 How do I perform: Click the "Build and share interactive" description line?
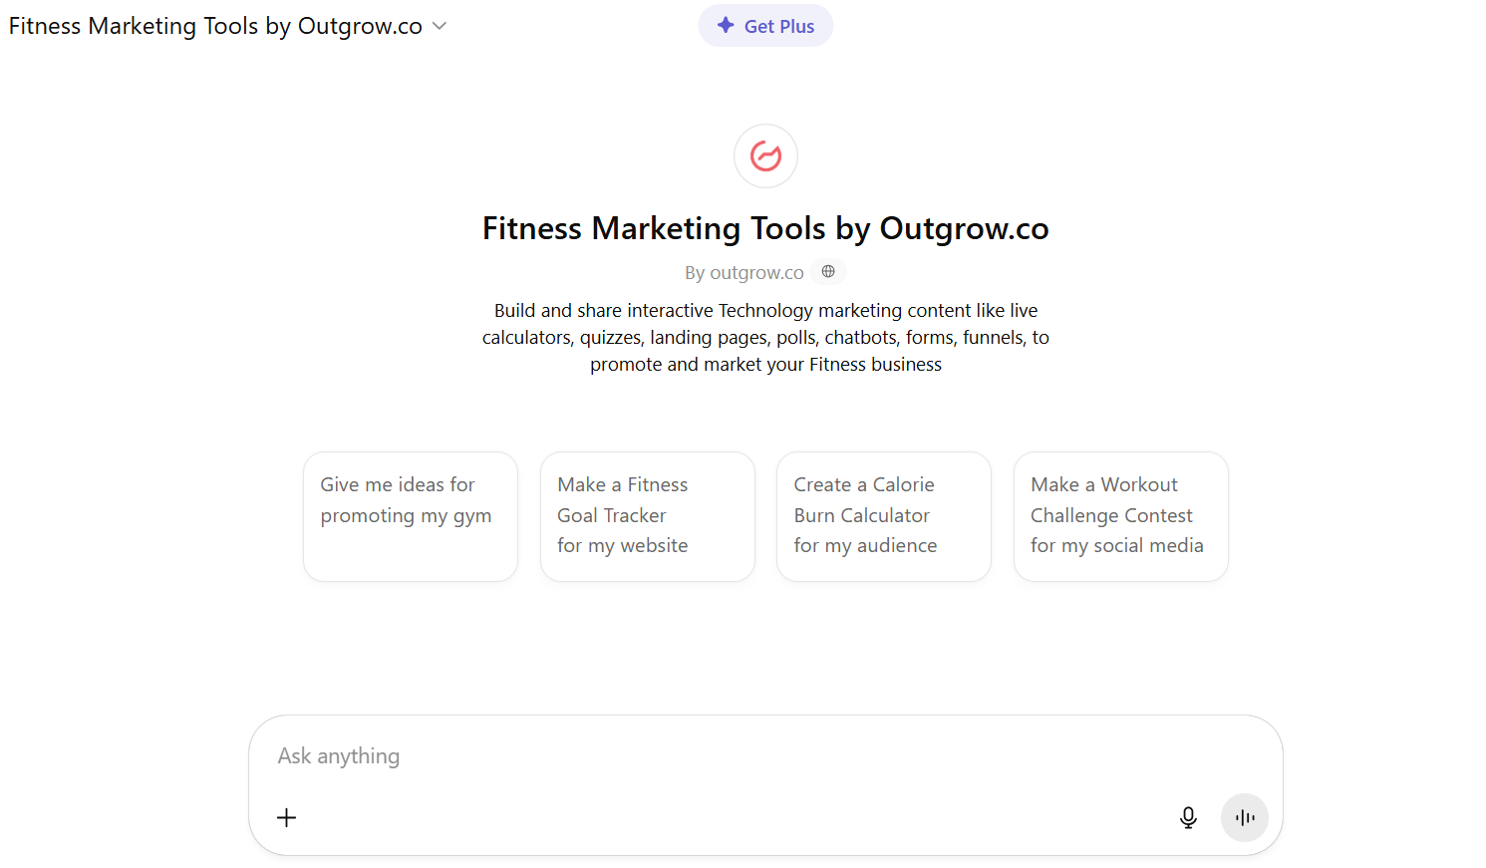click(765, 311)
